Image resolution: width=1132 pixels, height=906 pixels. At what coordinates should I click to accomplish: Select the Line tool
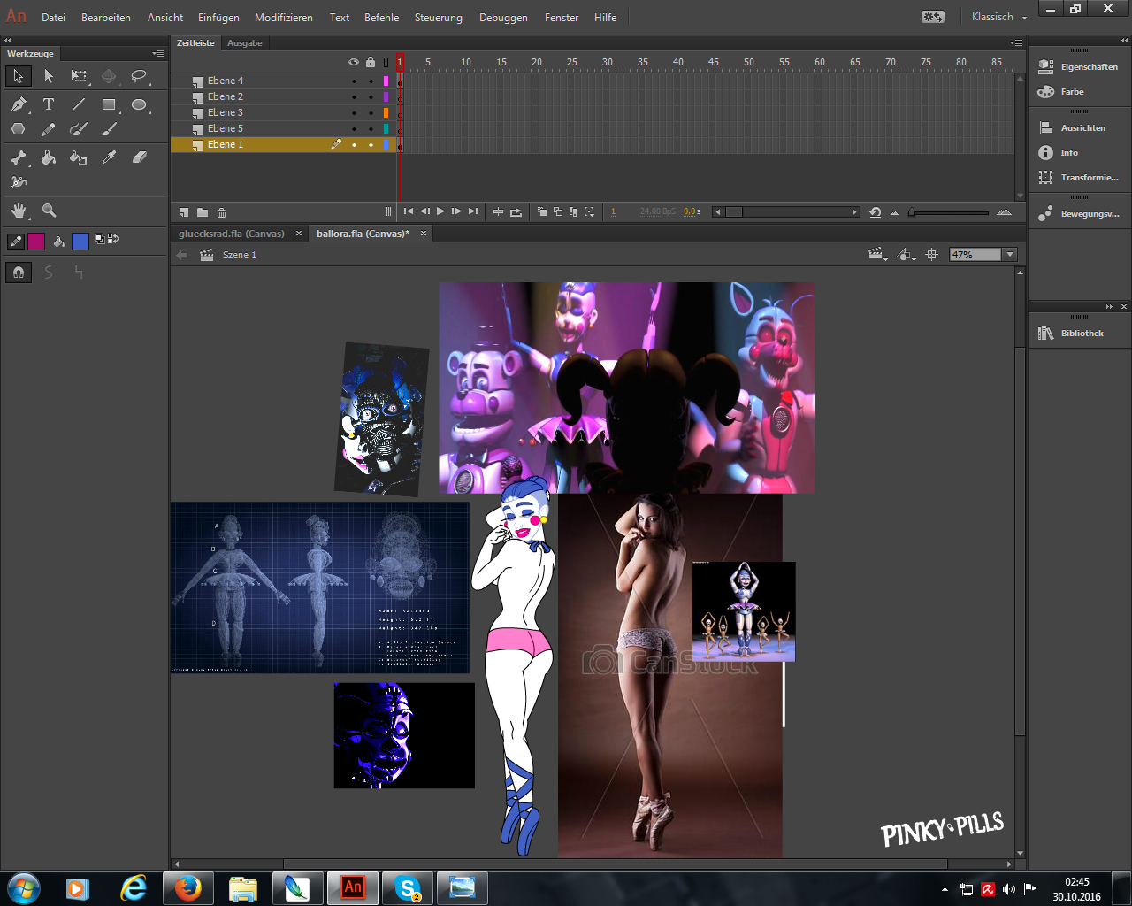coord(79,104)
